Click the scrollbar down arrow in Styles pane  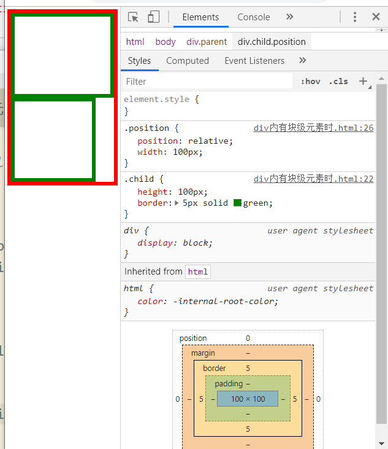tap(381, 443)
